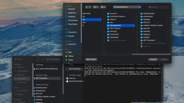Select the Archived-Projects folder icon
Viewport: 184px width, 103px height.
pyautogui.click(x=108, y=17)
